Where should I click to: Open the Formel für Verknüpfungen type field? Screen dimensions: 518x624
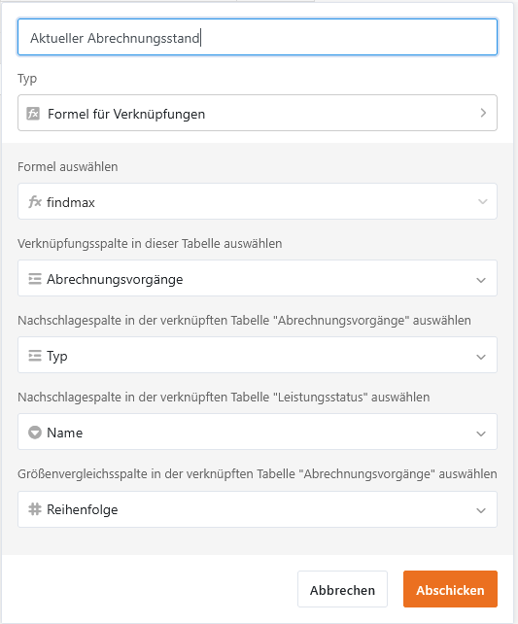[x=258, y=113]
